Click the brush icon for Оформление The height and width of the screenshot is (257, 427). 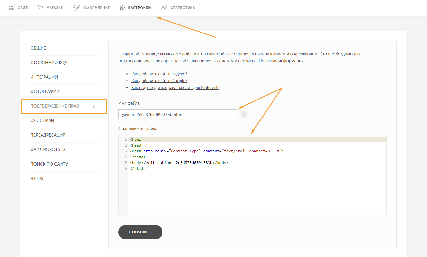(76, 8)
